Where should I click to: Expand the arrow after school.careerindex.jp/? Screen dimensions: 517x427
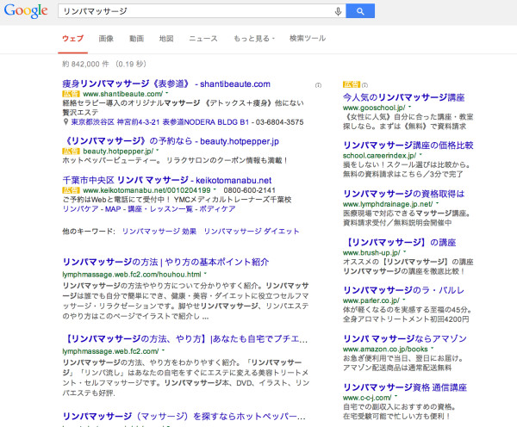pyautogui.click(x=420, y=155)
